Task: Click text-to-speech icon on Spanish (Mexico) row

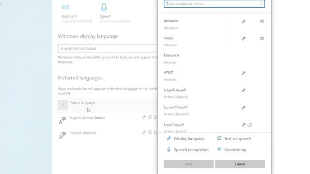Action: coord(150,132)
